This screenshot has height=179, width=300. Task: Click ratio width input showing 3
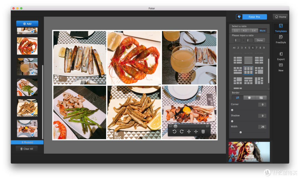[237, 40]
